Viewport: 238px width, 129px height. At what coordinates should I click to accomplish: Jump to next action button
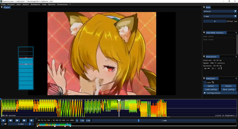tap(31, 120)
